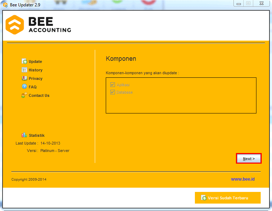The image size is (272, 211).
Task: Click the Versi Sudah Terbaru button
Action: click(x=227, y=198)
